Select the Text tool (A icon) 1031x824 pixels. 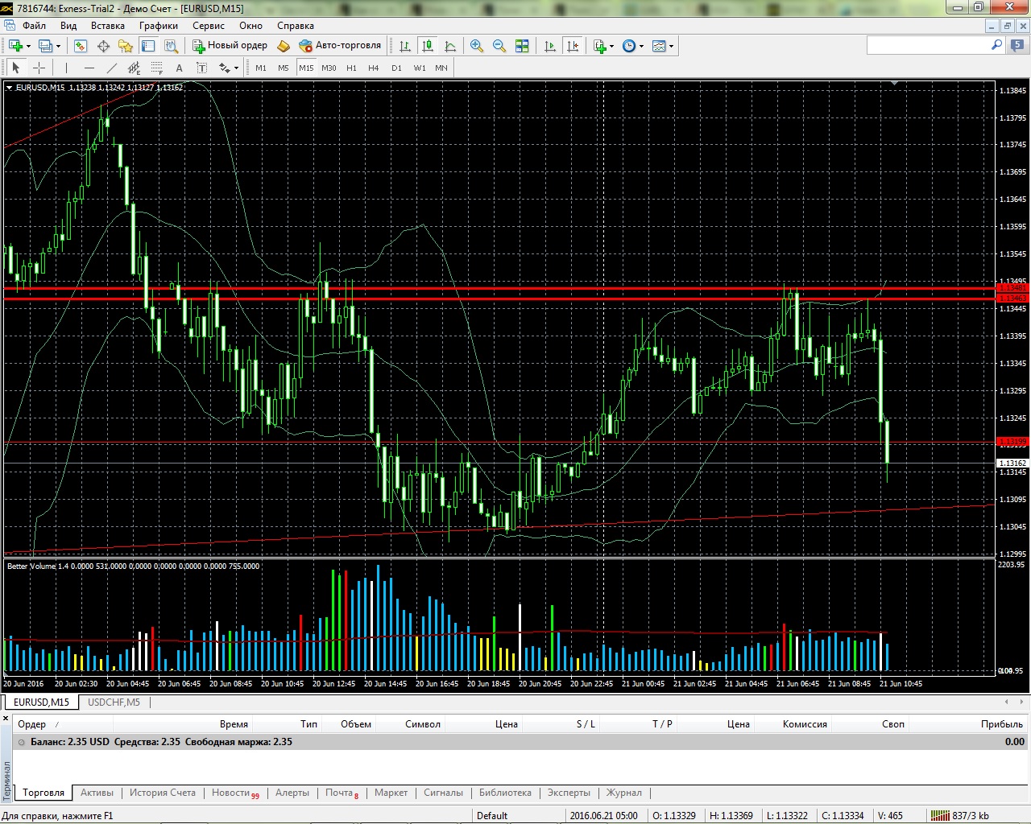(179, 68)
